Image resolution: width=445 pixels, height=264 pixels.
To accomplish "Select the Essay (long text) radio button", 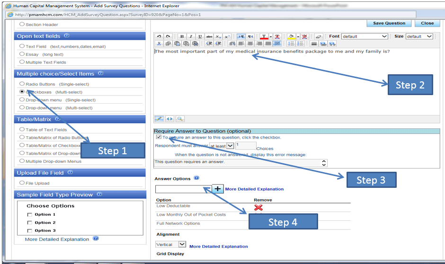I will 22,54.
